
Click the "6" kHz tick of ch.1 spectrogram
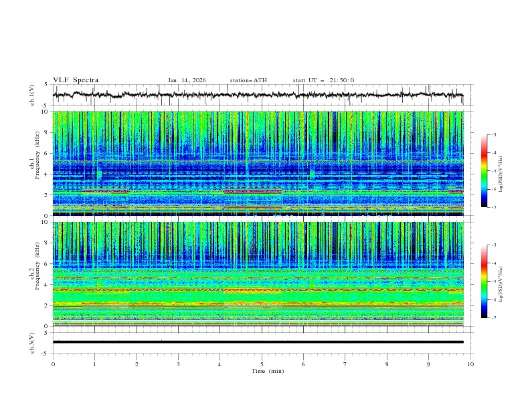(46, 154)
